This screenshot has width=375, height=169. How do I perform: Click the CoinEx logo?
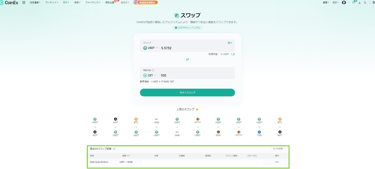coord(9,3)
